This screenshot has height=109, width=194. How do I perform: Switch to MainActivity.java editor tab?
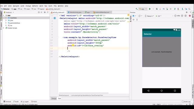tap(75, 12)
